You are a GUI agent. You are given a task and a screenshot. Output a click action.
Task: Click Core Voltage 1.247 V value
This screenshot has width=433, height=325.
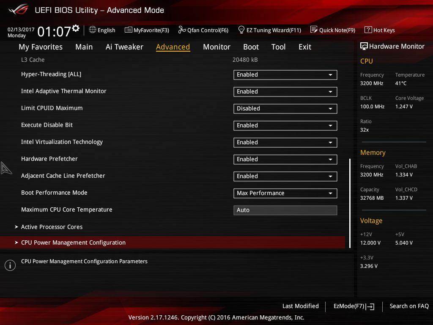(x=404, y=106)
